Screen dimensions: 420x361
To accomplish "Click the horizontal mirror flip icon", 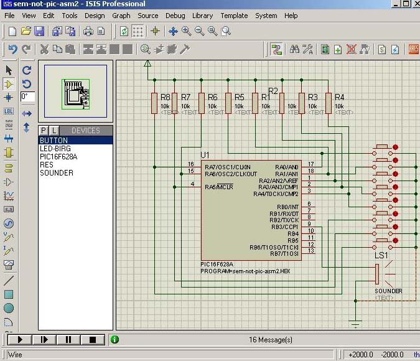I will click(x=27, y=114).
